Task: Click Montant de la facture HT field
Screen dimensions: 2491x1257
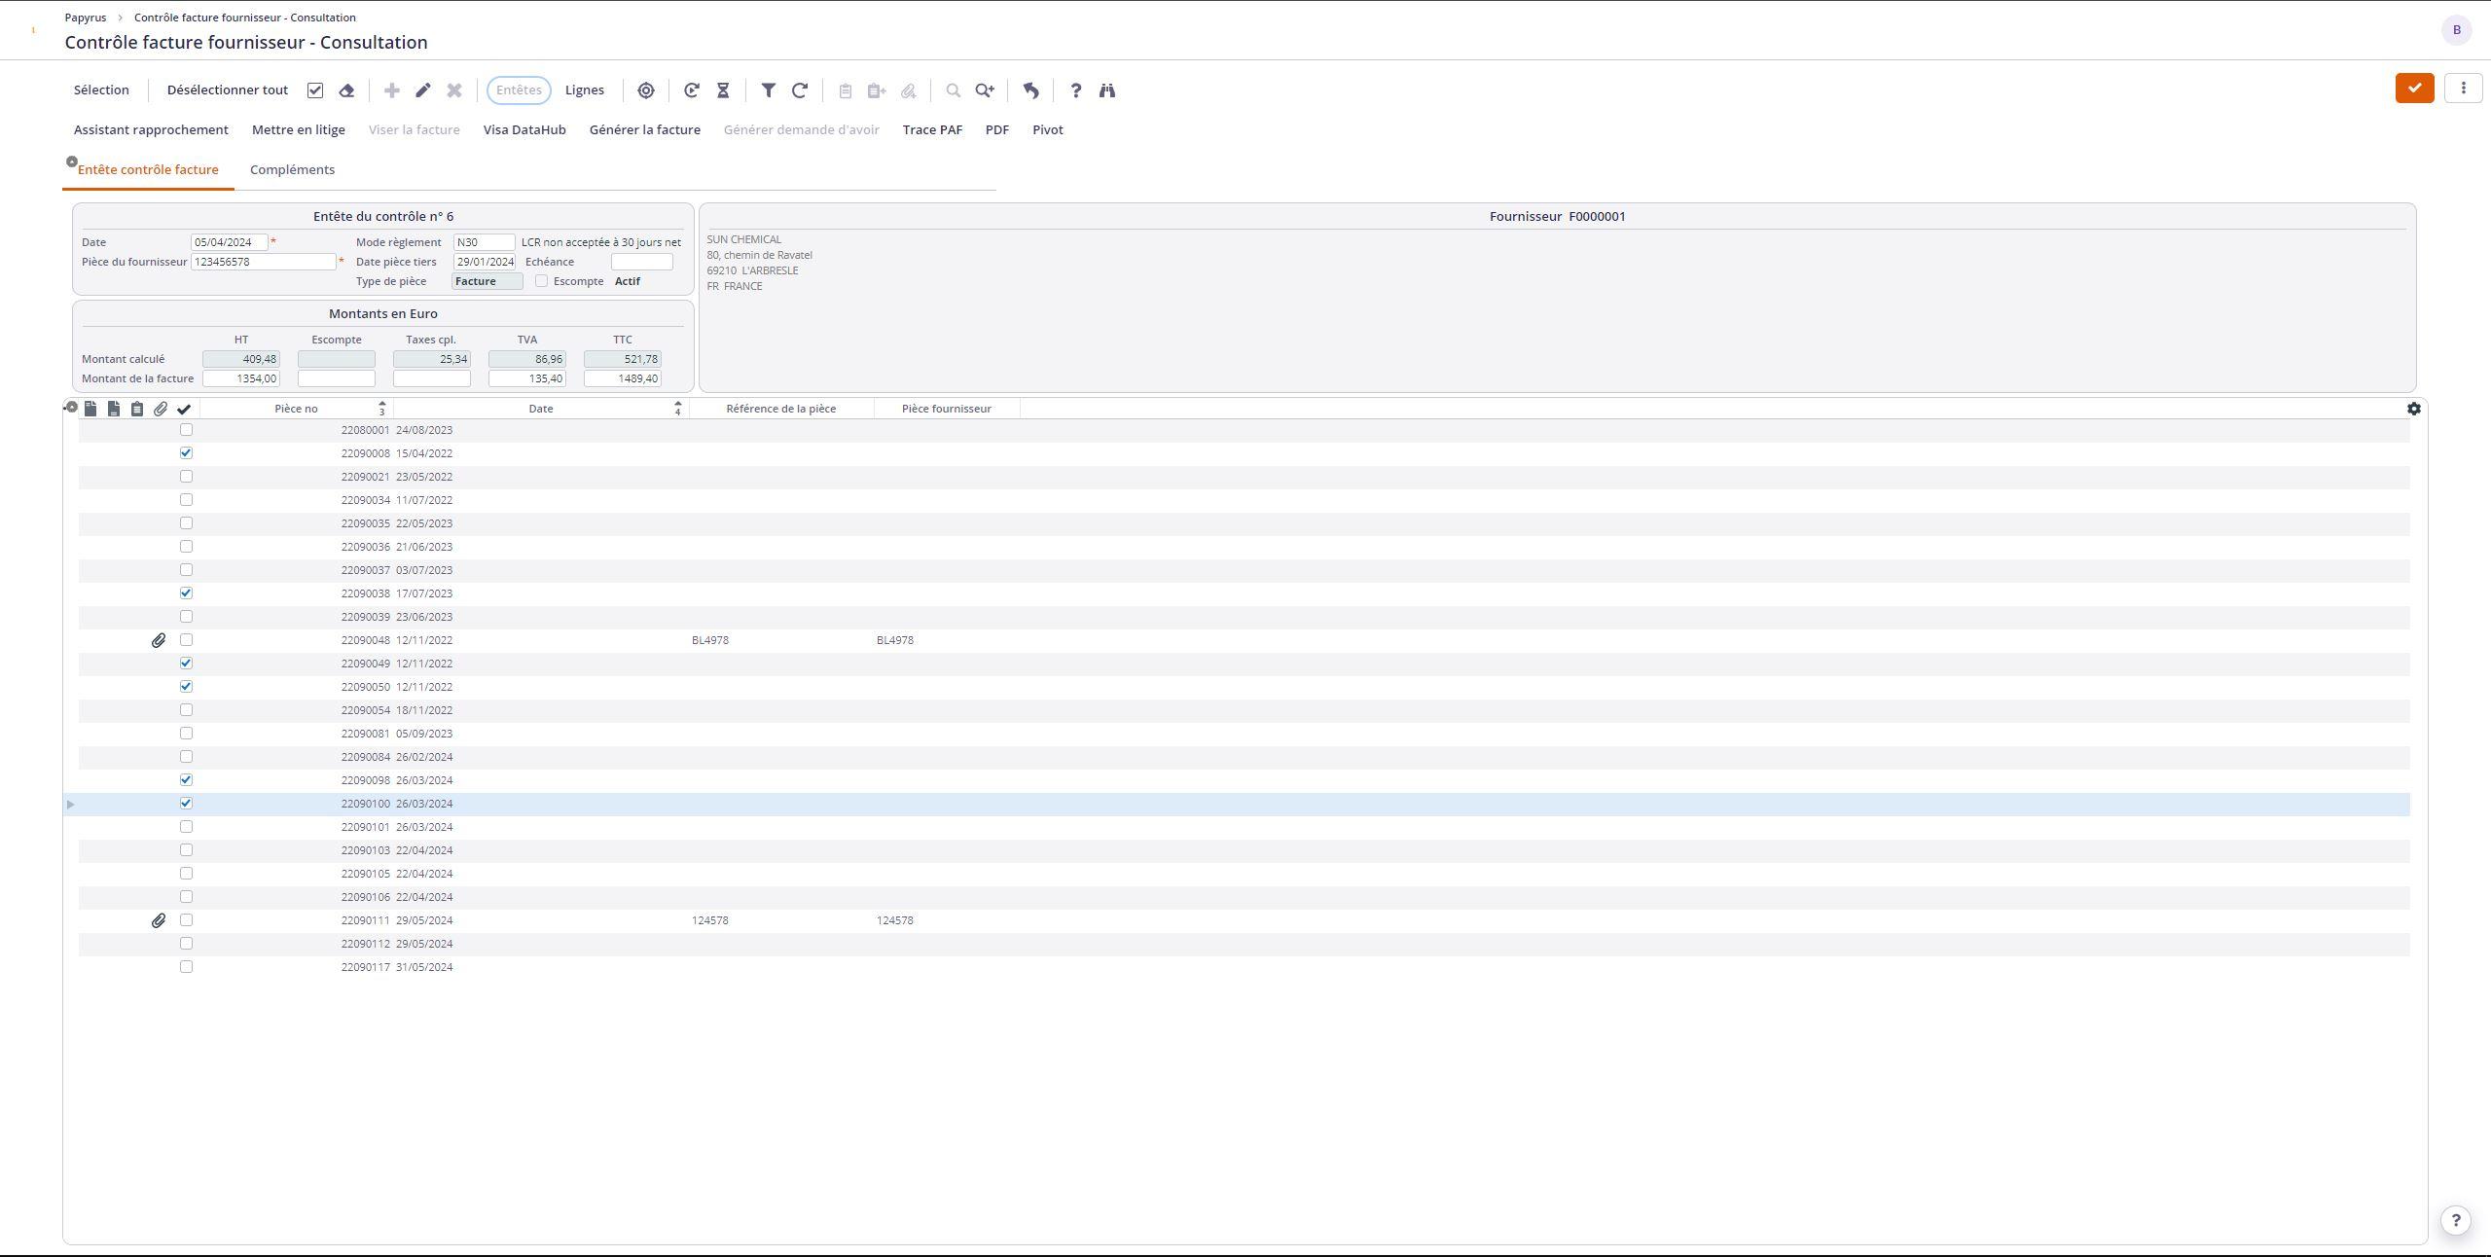Action: (x=241, y=378)
